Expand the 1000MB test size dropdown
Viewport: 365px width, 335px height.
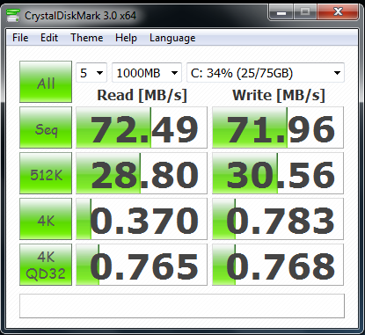coord(147,73)
